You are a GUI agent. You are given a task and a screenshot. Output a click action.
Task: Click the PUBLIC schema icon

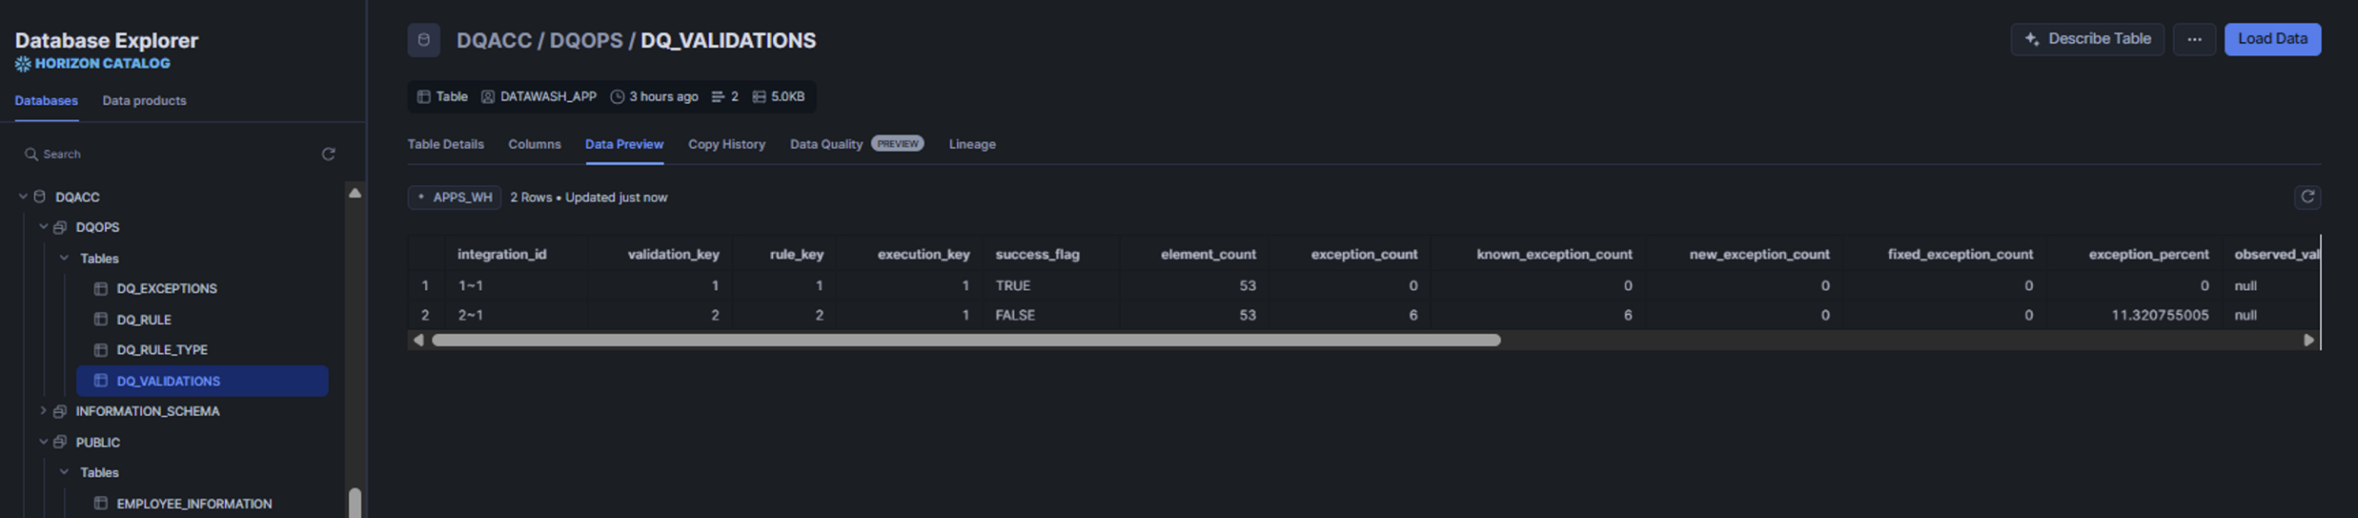point(60,443)
